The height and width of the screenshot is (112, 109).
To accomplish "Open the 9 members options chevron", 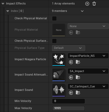I will (x=82, y=11).
